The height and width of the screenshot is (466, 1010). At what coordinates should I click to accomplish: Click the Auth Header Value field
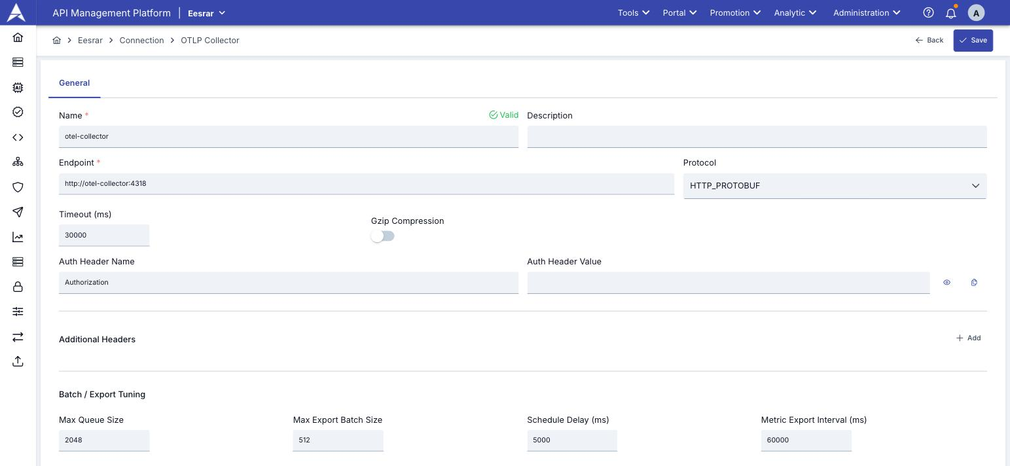[729, 282]
